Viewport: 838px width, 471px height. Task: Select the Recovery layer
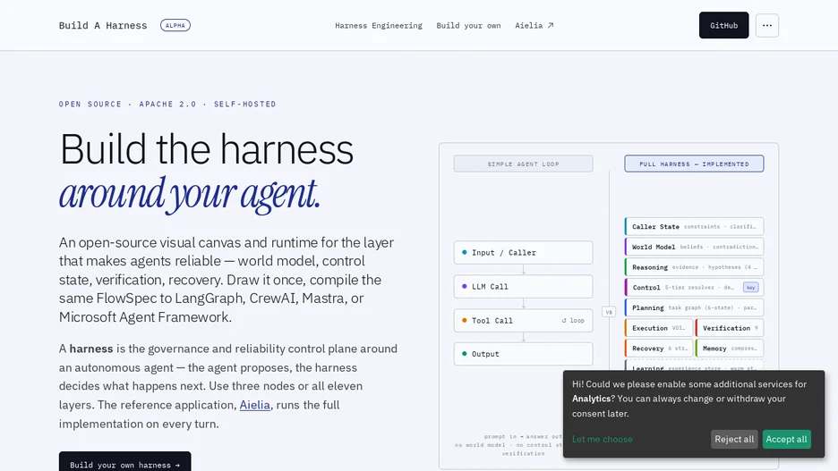click(658, 348)
